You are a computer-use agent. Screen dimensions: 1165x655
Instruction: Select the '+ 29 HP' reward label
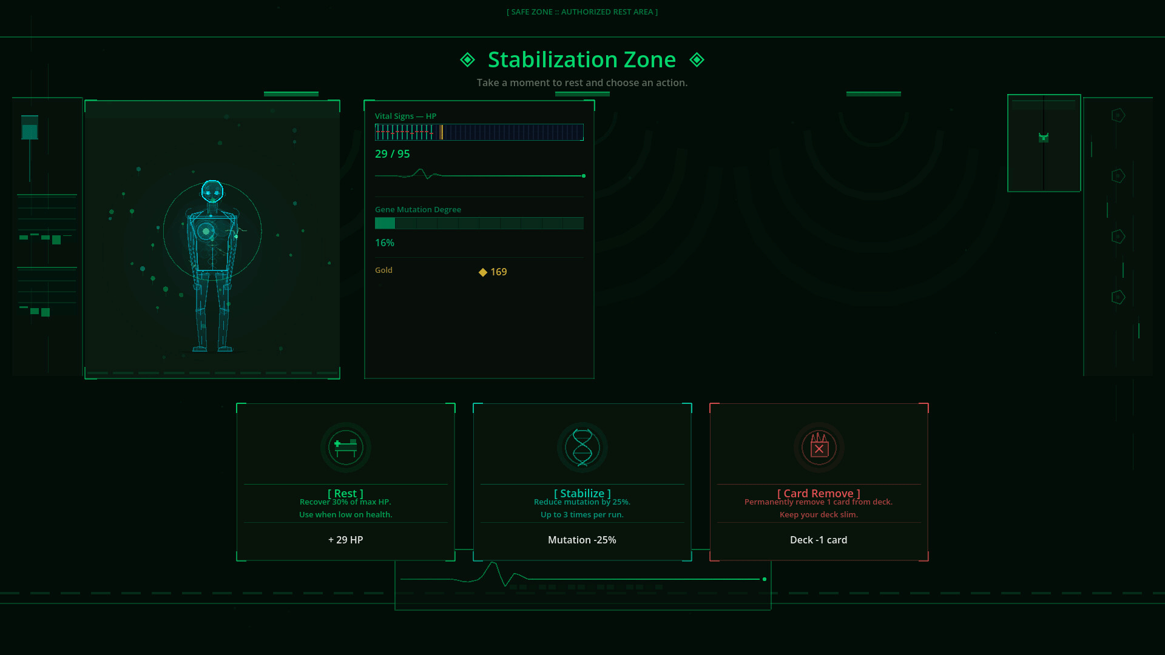click(346, 540)
